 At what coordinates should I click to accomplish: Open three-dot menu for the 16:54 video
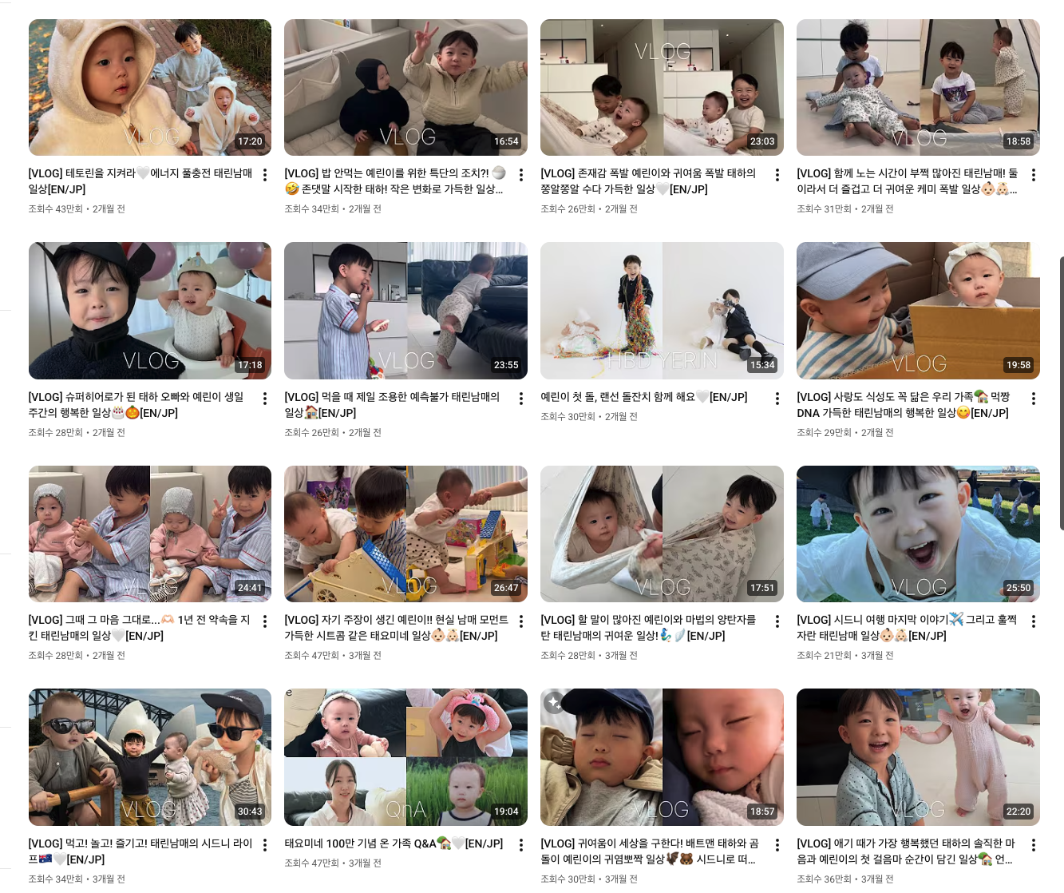point(521,175)
